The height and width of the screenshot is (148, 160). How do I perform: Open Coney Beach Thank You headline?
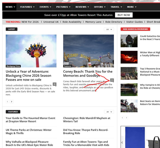(88, 73)
